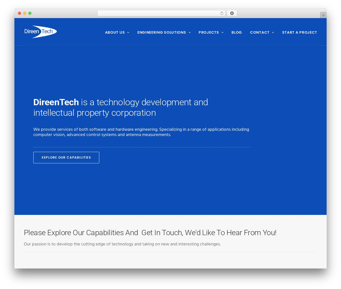This screenshot has height=289, width=341.
Task: Expand the Engineering Solutions dropdown chevron
Action: point(190,33)
